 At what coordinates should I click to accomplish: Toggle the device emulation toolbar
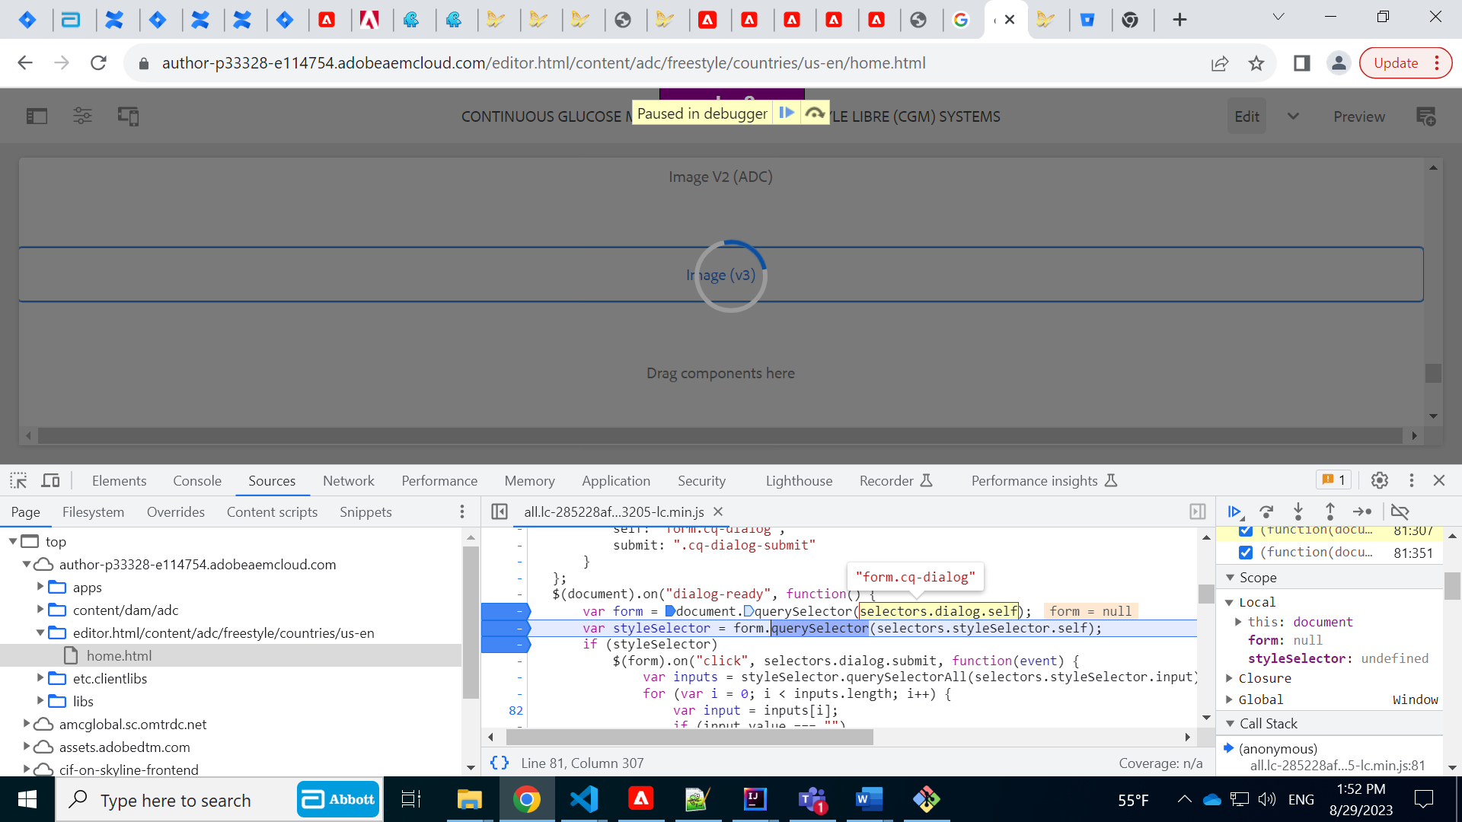click(x=50, y=480)
